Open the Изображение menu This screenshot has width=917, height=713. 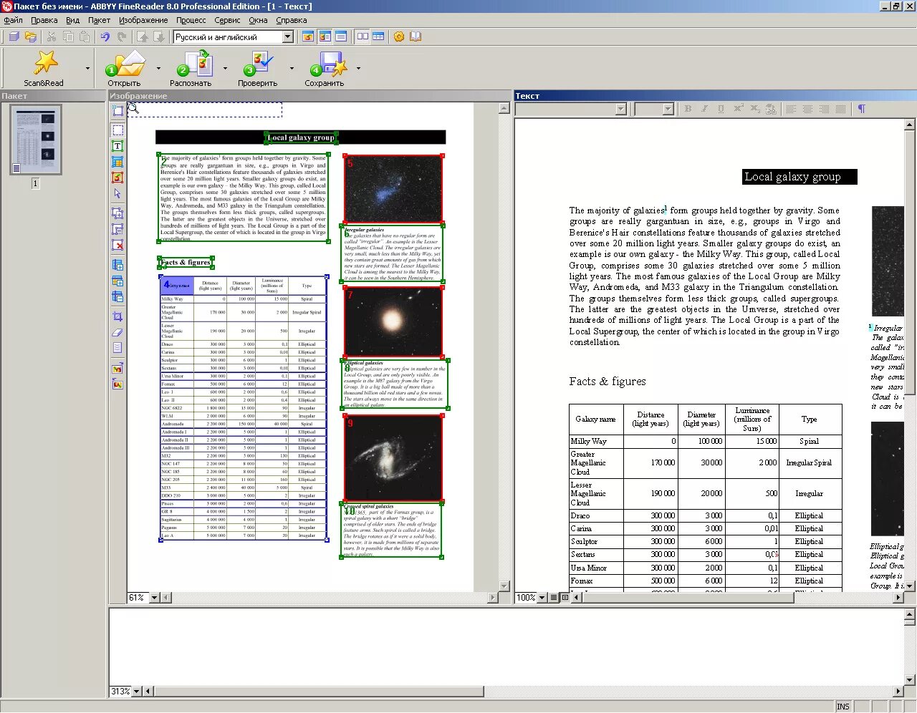pyautogui.click(x=143, y=20)
